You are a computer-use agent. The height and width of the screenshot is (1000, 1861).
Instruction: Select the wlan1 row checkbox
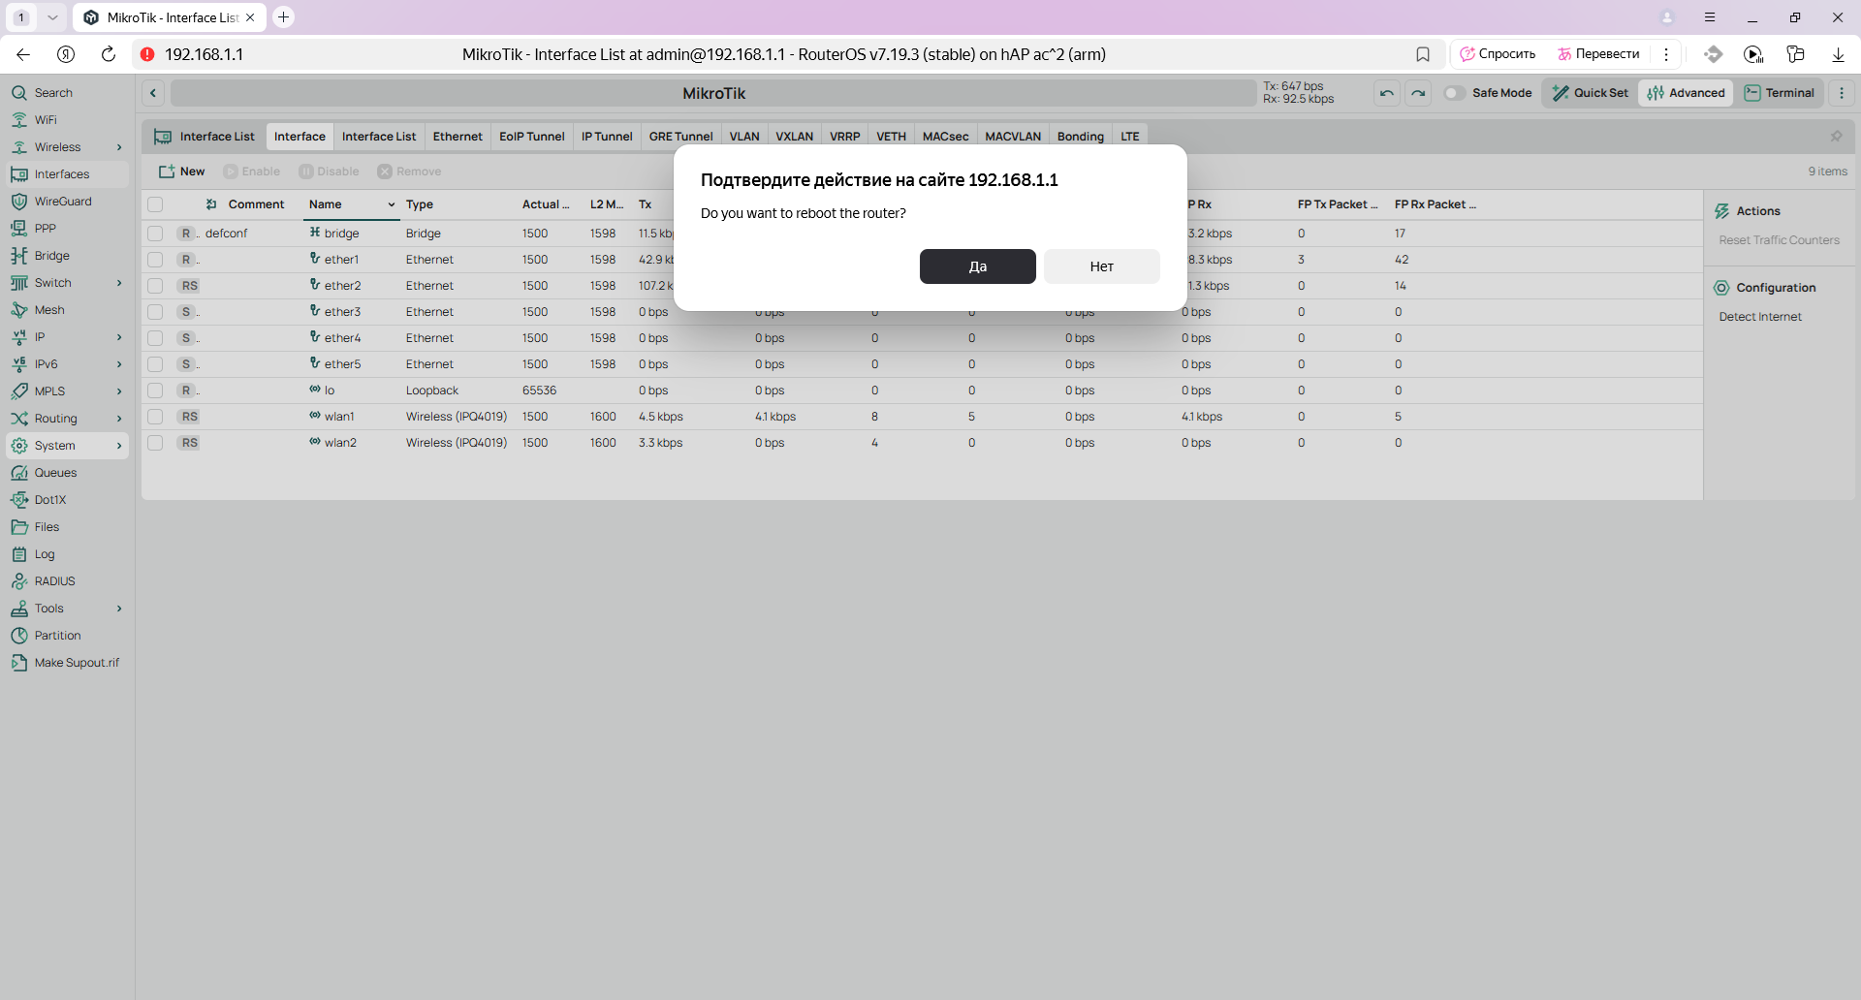[155, 417]
